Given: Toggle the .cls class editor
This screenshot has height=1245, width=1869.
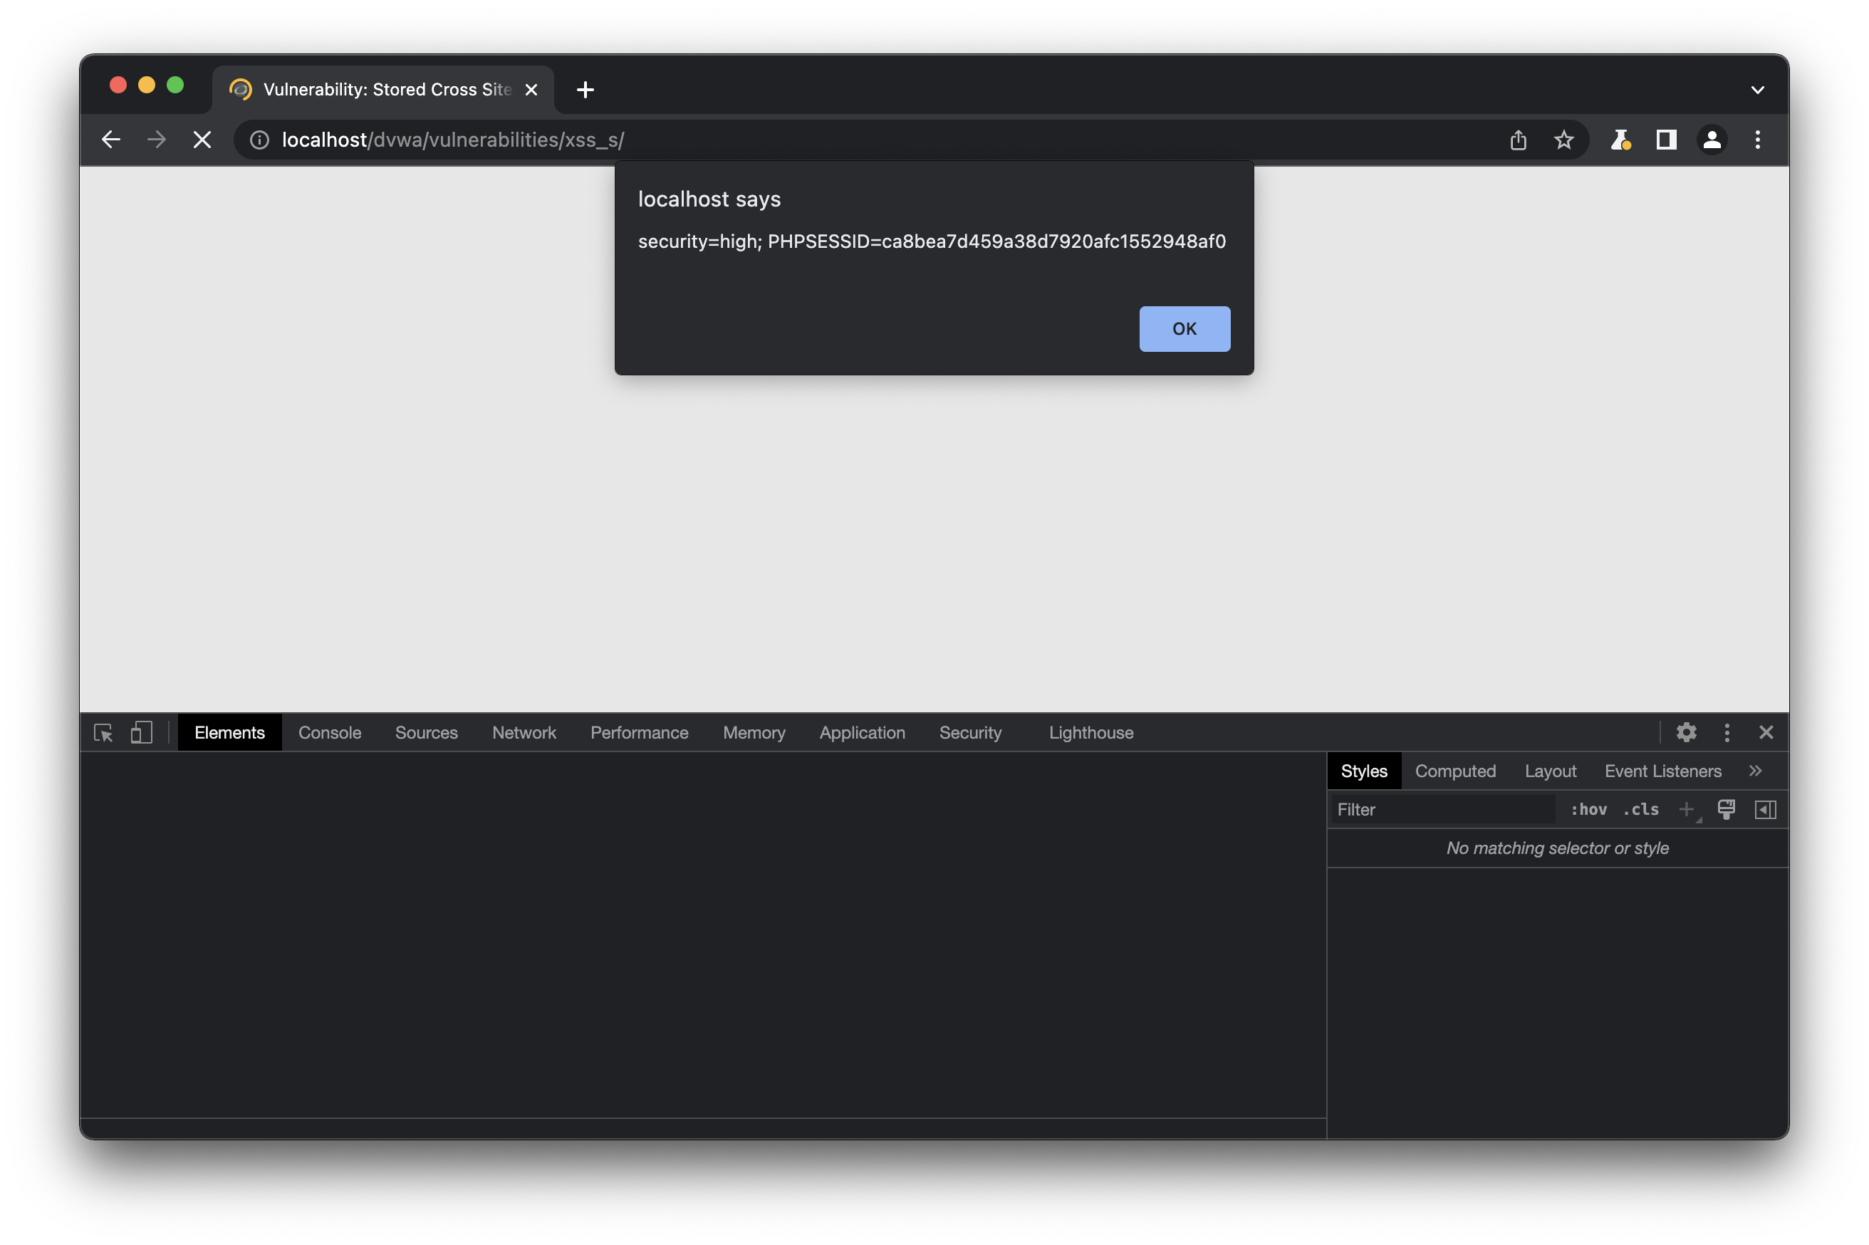Looking at the screenshot, I should click(x=1640, y=809).
